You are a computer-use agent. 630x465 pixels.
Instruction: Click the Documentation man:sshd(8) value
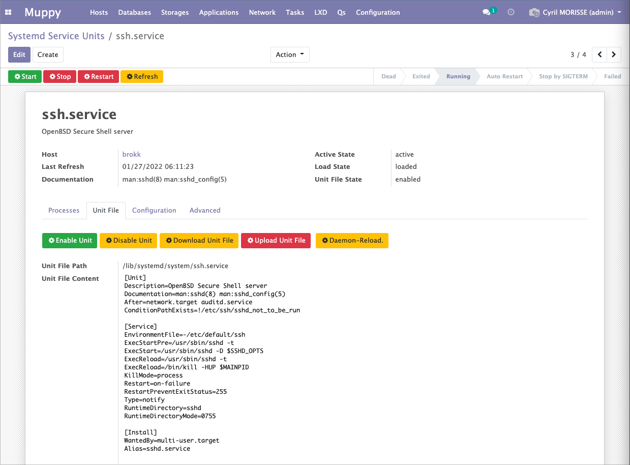[x=174, y=179]
